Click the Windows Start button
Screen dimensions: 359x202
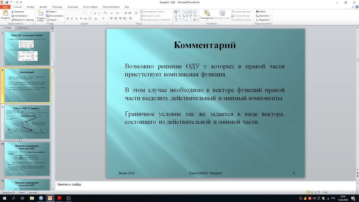pyautogui.click(x=4, y=198)
